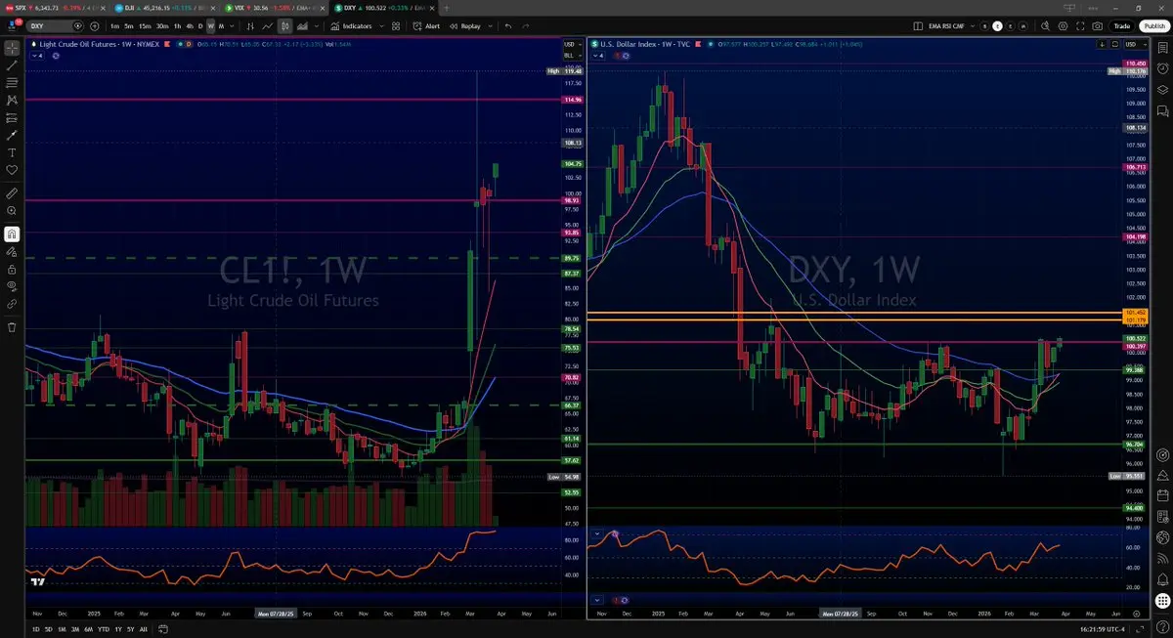Collapse indicator legend on crude oil chart
The image size is (1173, 638).
[39, 56]
